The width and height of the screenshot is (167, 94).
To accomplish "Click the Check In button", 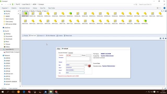I will pos(14,8).
